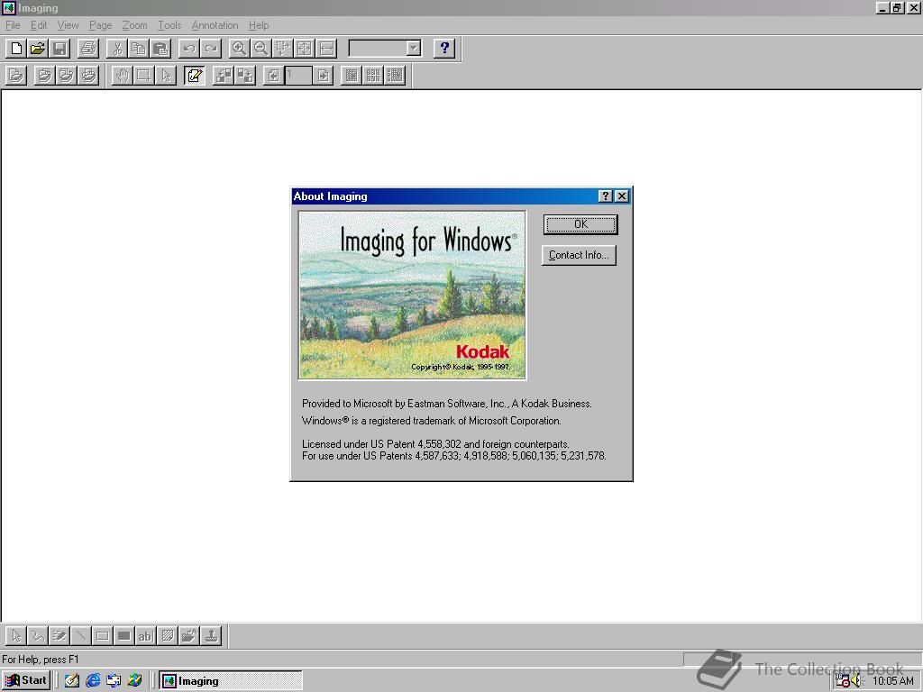Screen dimensions: 923x692
Task: Go to the next page
Action: point(323,76)
